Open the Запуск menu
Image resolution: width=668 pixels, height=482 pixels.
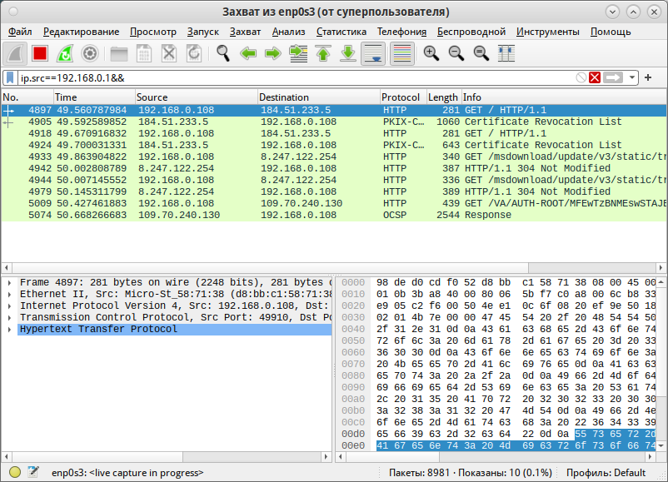(202, 32)
